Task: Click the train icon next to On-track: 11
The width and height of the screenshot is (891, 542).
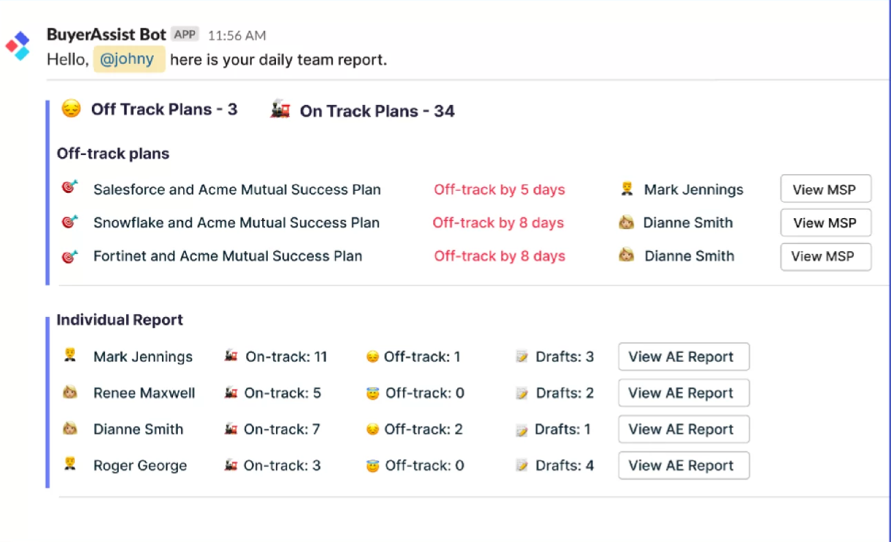Action: [x=231, y=356]
